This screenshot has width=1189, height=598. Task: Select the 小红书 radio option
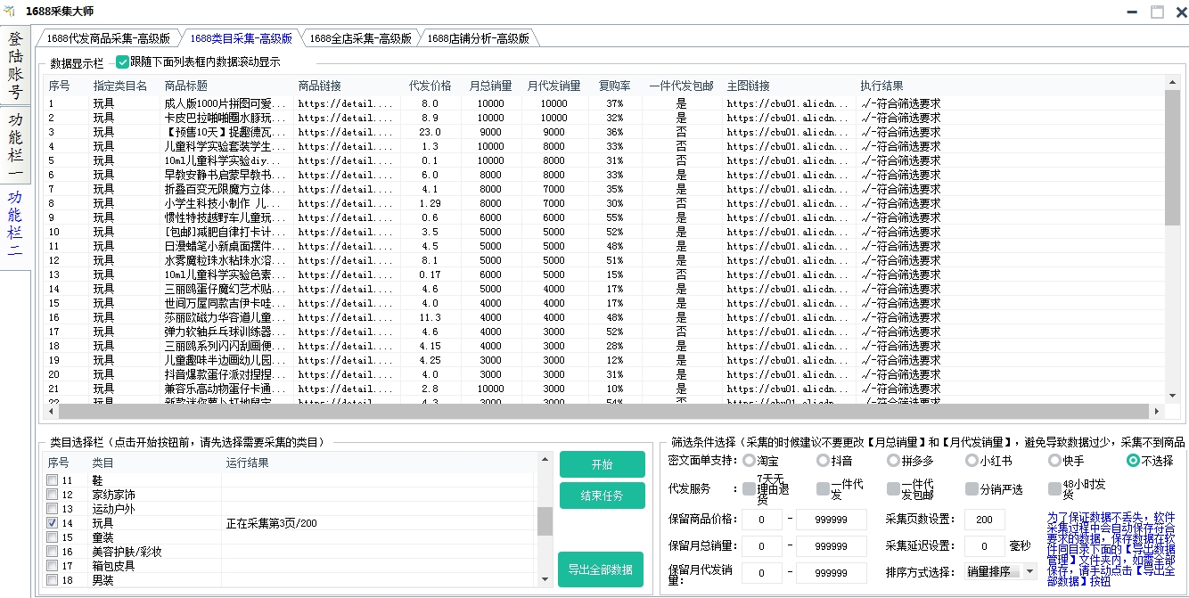click(x=972, y=461)
